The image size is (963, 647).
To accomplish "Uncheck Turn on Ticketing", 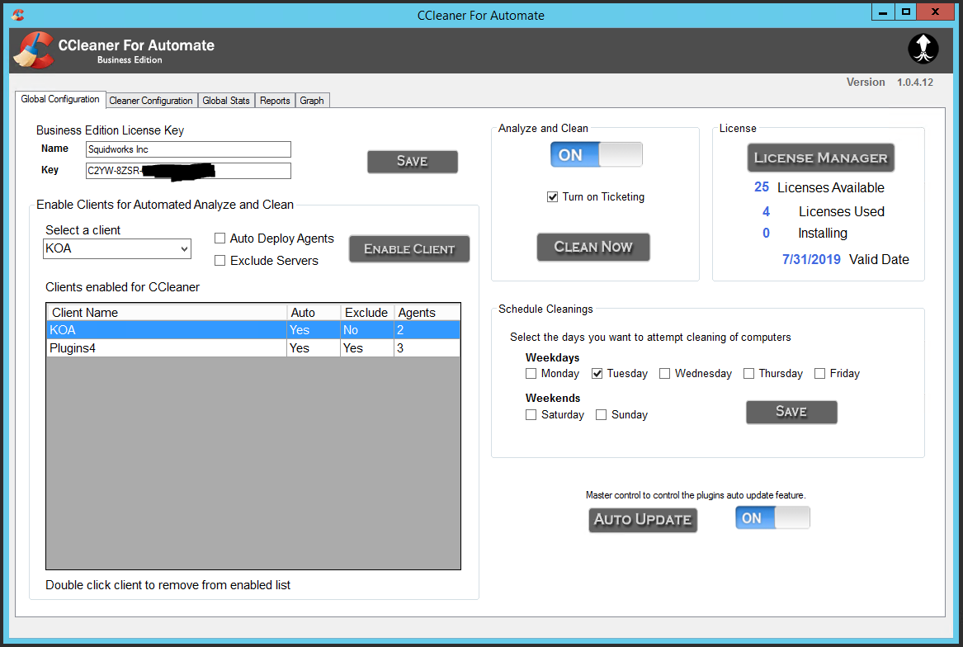I will click(552, 196).
